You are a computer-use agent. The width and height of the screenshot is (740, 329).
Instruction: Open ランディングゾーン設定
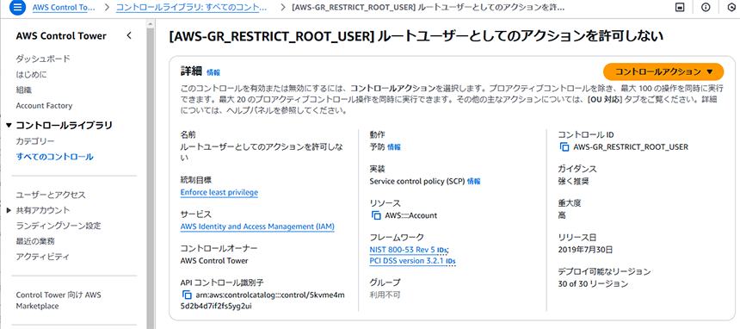pyautogui.click(x=59, y=226)
